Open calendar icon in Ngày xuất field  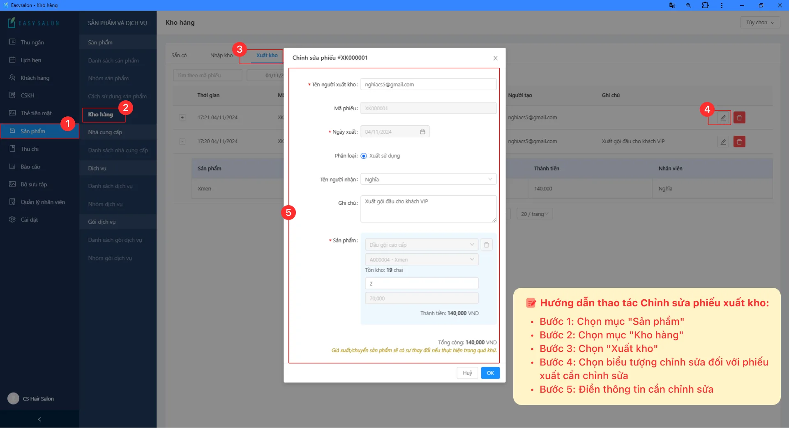pos(422,132)
